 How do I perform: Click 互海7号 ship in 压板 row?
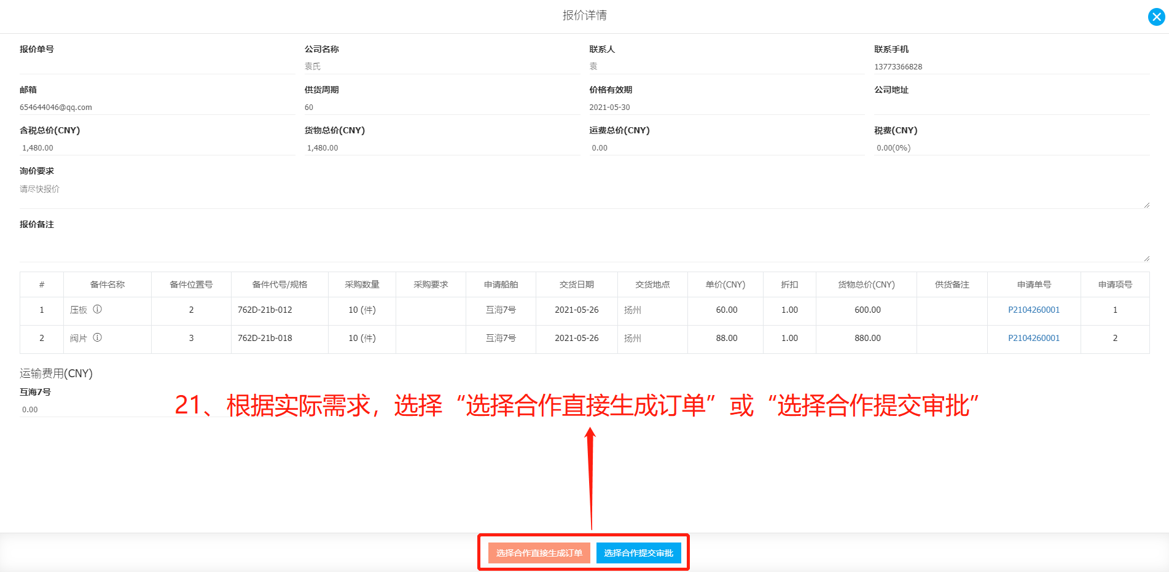(x=501, y=310)
